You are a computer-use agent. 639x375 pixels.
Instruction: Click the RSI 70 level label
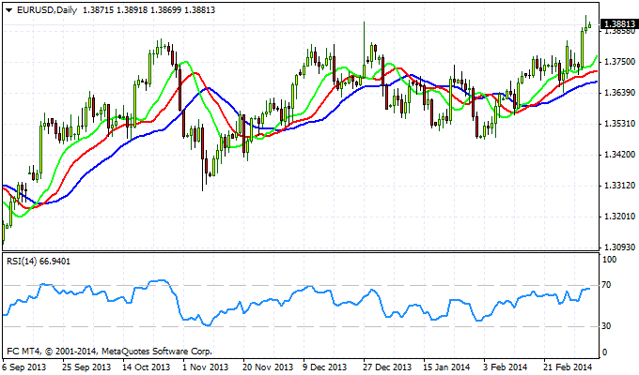click(607, 285)
